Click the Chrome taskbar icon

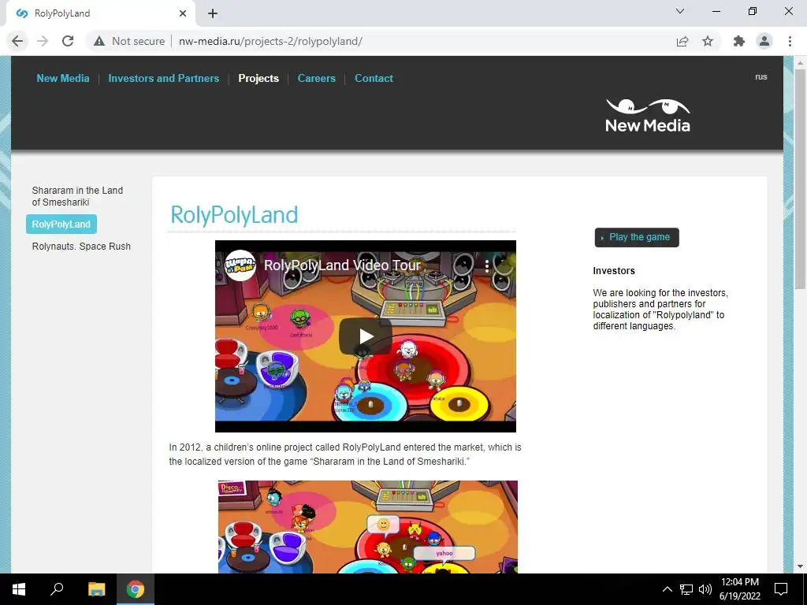[x=136, y=589]
